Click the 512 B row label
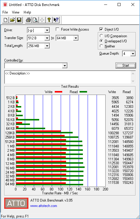This screenshot has height=219, width=140. 10,98
